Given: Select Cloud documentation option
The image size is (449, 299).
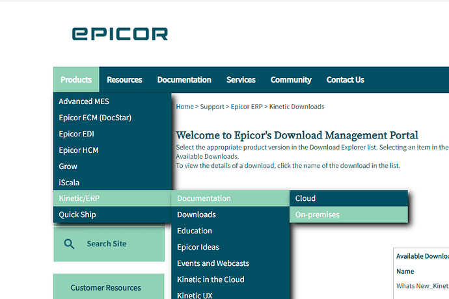Looking at the screenshot, I should (349, 198).
